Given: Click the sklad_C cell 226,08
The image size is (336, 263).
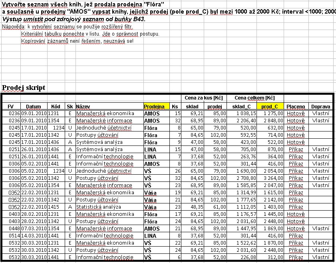Looking at the screenshot, I should coord(241,257).
